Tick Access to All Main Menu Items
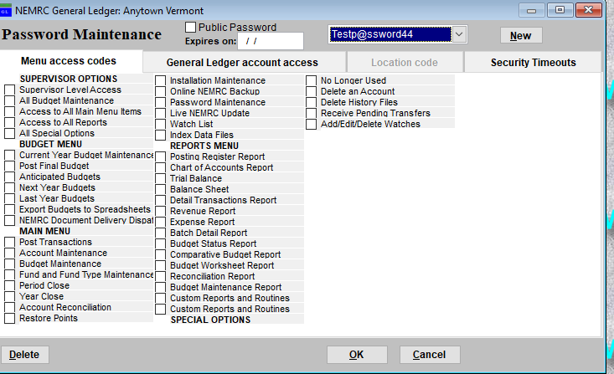The image size is (614, 374). click(x=10, y=111)
